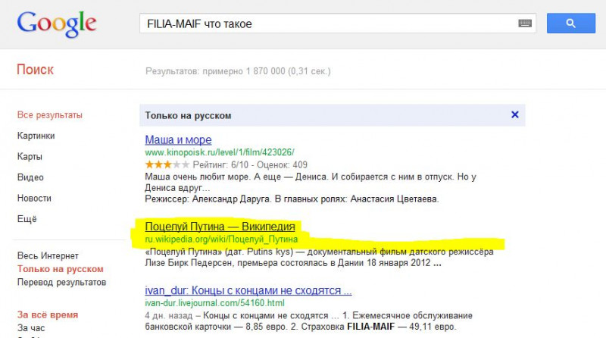Switch to Картинки results
Viewport: 606px width, 338px height.
tap(36, 136)
